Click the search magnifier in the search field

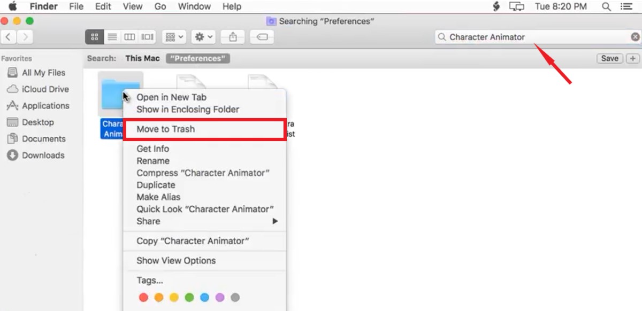tap(442, 37)
